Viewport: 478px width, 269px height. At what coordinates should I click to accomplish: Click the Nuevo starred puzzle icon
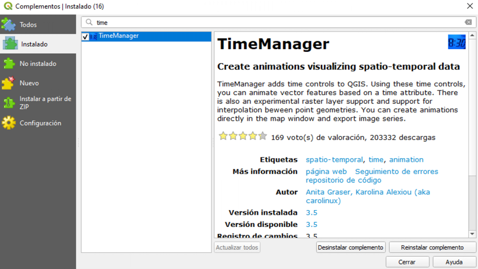tap(8, 83)
